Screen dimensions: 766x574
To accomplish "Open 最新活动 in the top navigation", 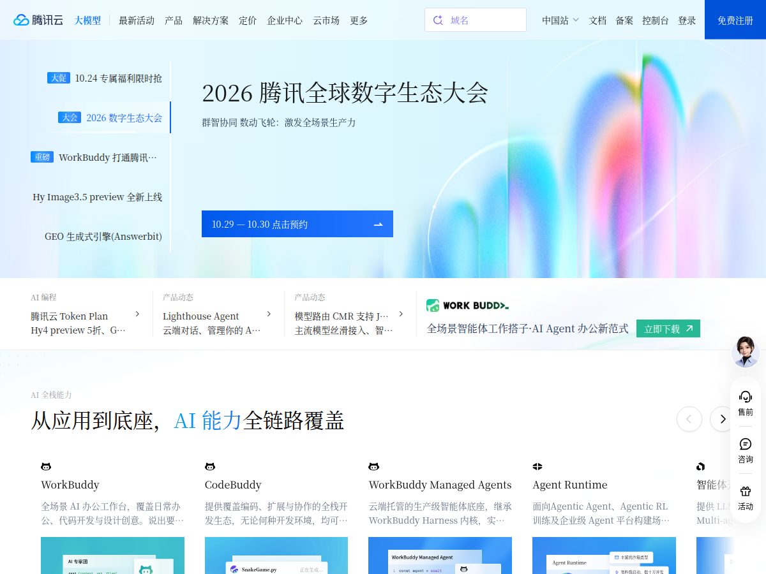I will 137,20.
